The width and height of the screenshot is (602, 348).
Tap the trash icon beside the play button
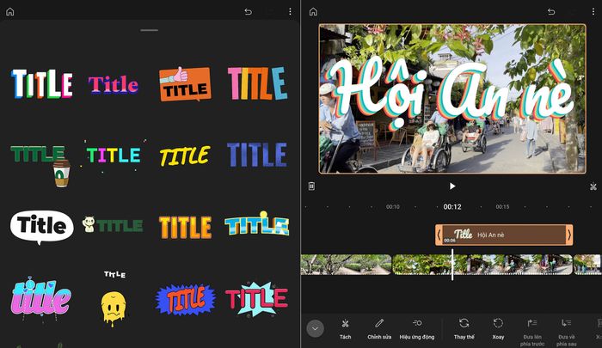click(x=311, y=186)
